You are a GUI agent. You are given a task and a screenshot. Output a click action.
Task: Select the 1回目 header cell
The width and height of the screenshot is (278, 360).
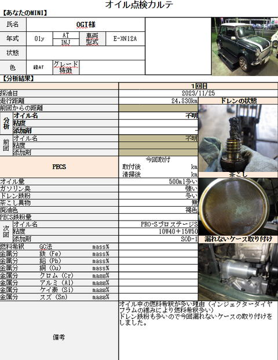pyautogui.click(x=198, y=86)
